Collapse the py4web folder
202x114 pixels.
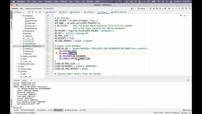(x=16, y=72)
